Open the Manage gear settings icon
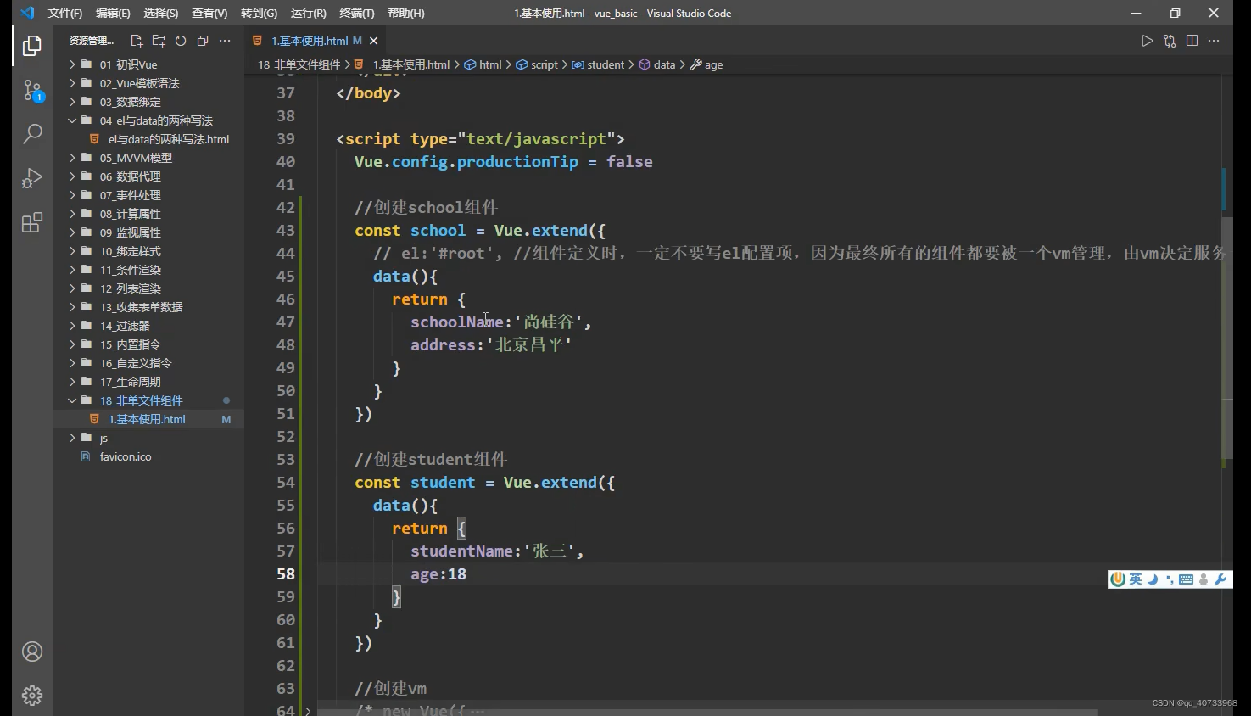 (x=32, y=696)
